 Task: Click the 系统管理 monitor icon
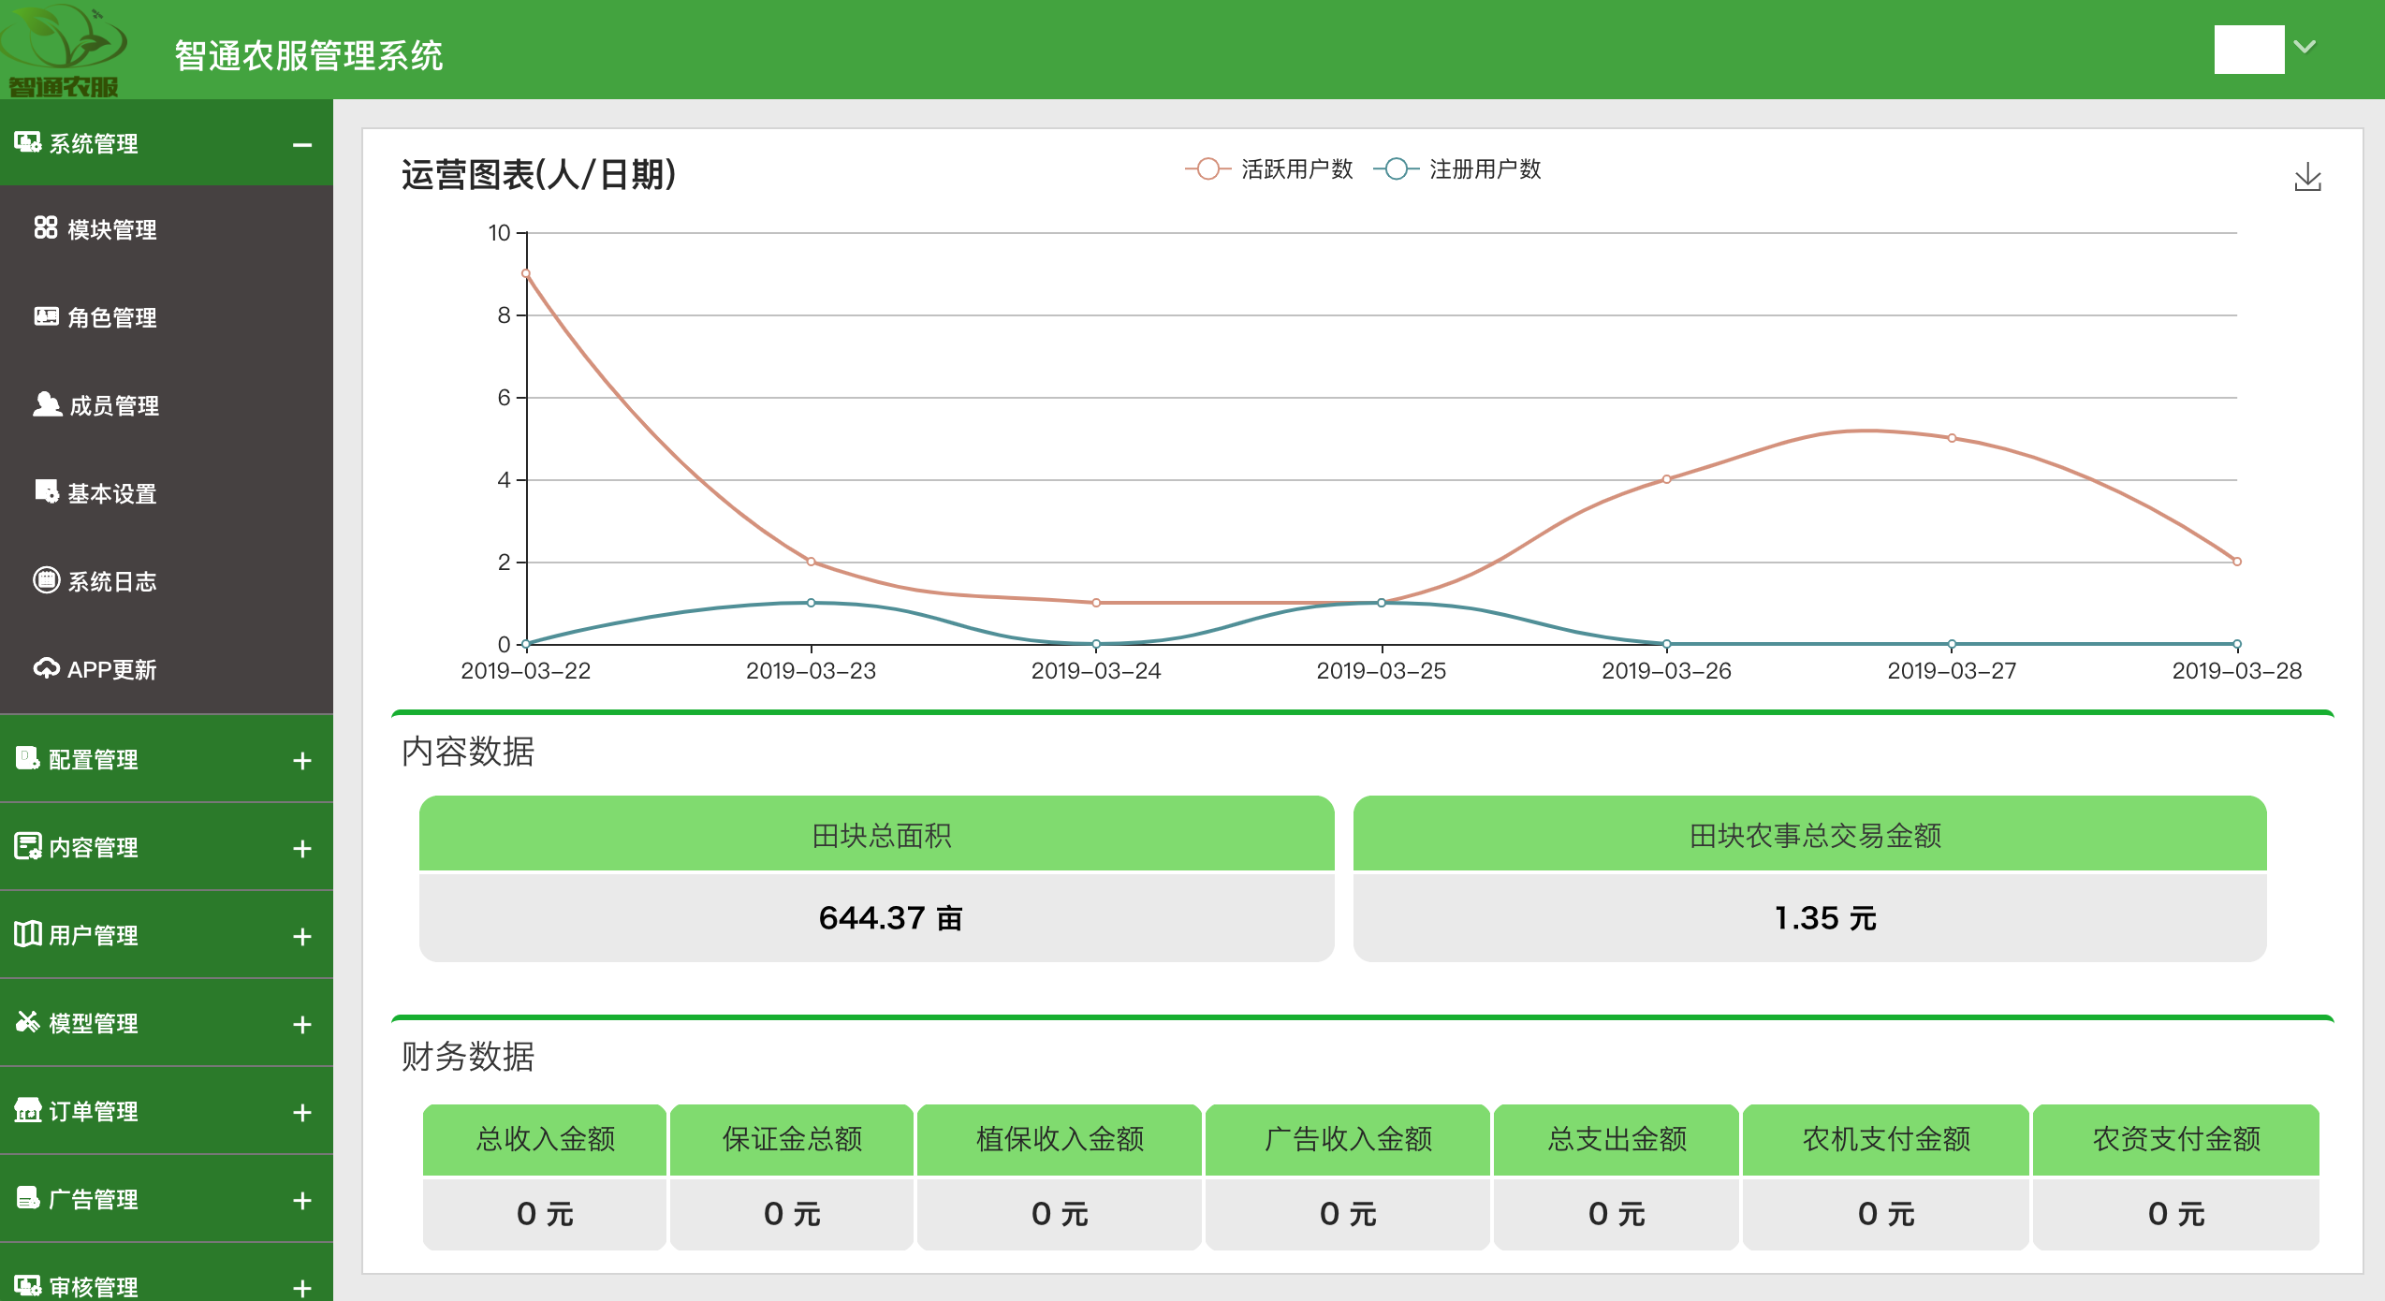pos(27,142)
